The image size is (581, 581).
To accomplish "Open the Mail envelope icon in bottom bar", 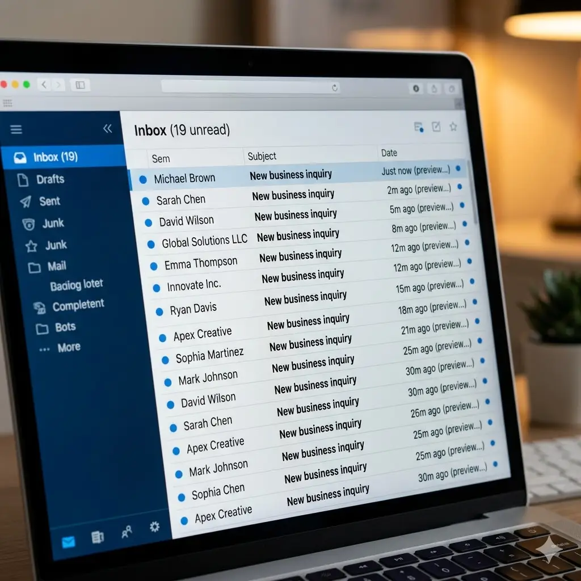I will coord(69,542).
